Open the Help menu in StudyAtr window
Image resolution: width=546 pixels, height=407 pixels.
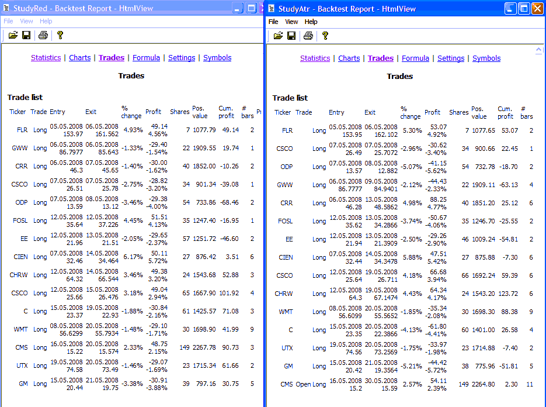(311, 22)
